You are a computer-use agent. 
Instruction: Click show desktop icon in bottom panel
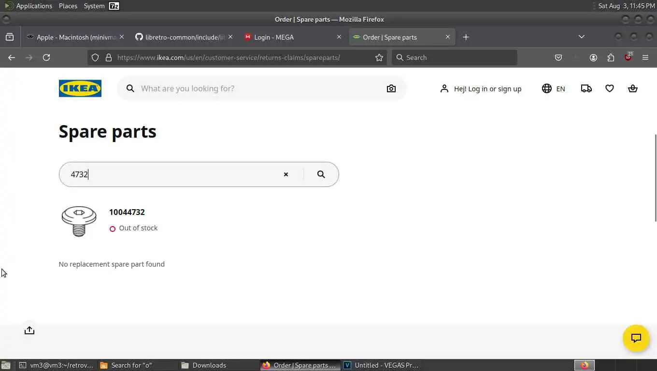pyautogui.click(x=6, y=365)
